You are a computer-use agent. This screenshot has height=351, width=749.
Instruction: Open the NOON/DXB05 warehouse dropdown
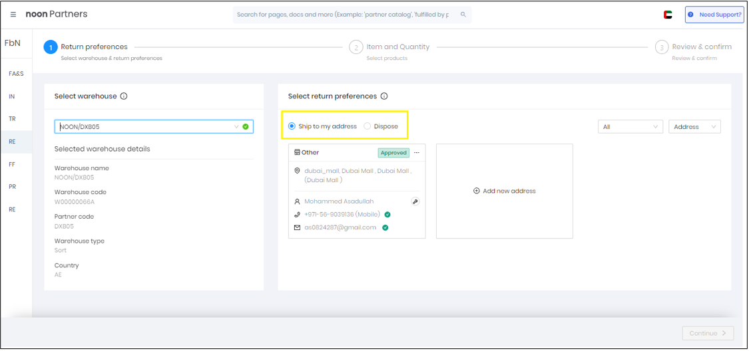pos(154,127)
